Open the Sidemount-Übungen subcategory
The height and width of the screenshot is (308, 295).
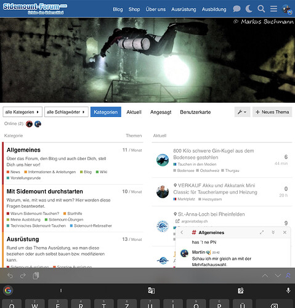click(x=64, y=219)
